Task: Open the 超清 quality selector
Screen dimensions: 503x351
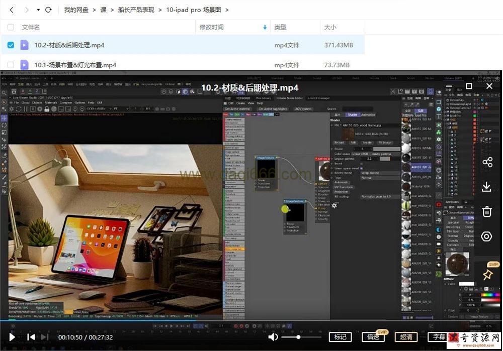Action: coord(406,337)
